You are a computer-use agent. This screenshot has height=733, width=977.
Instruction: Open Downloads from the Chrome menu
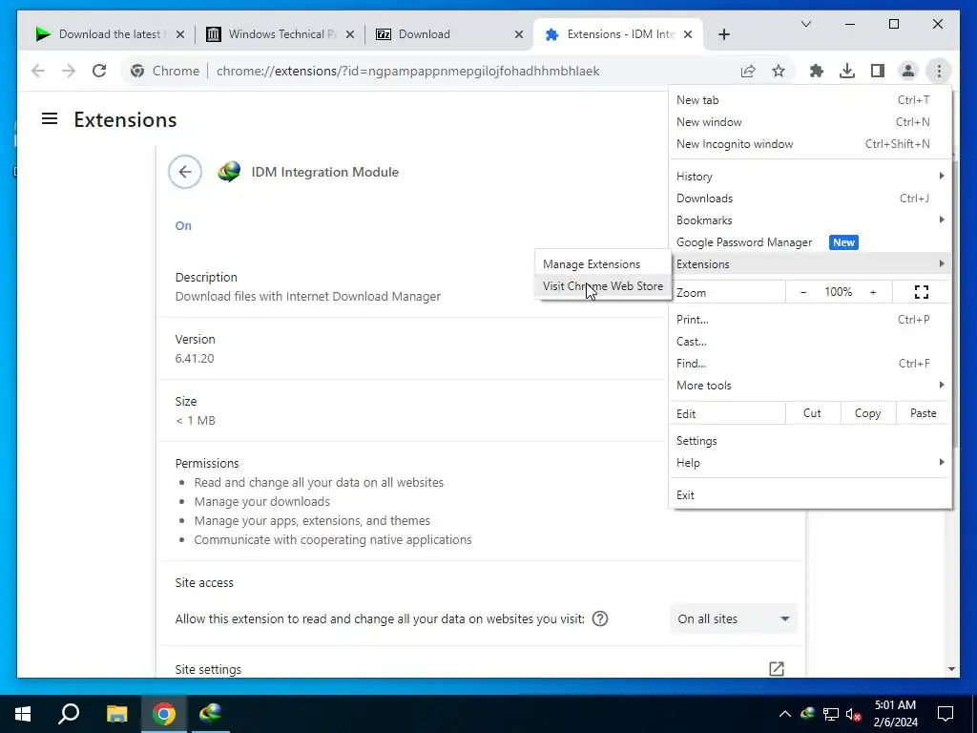pyautogui.click(x=810, y=199)
